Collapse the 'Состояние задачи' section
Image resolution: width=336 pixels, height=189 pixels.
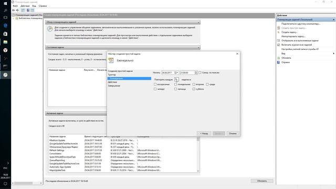[x=198, y=47]
